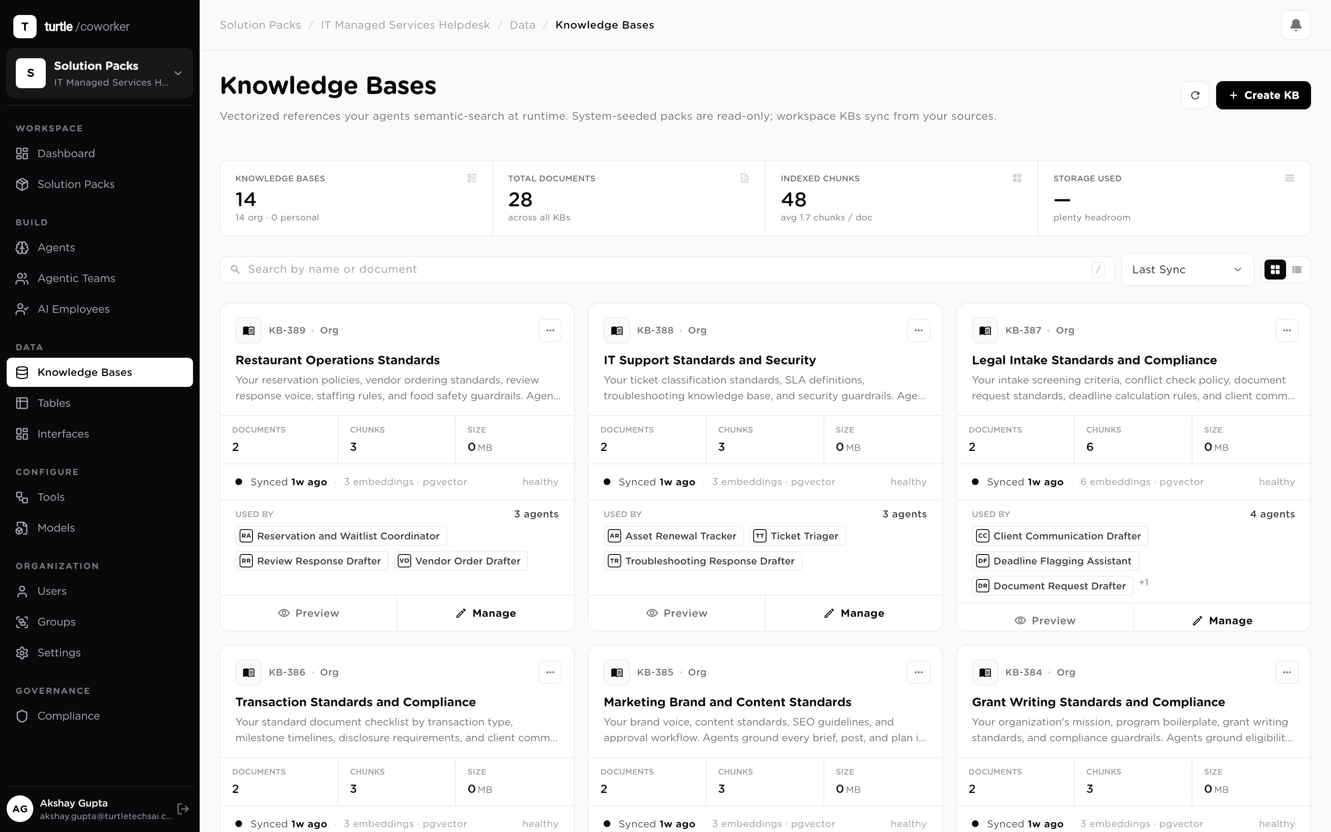1331x832 pixels.
Task: Switch to grid view layout
Action: [1275, 270]
